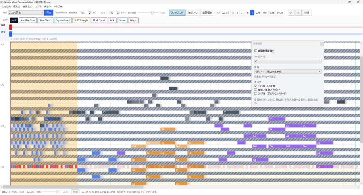Toggle the 範囲選択 mode button
Viewport: 363px width, 195px height.
click(207, 13)
